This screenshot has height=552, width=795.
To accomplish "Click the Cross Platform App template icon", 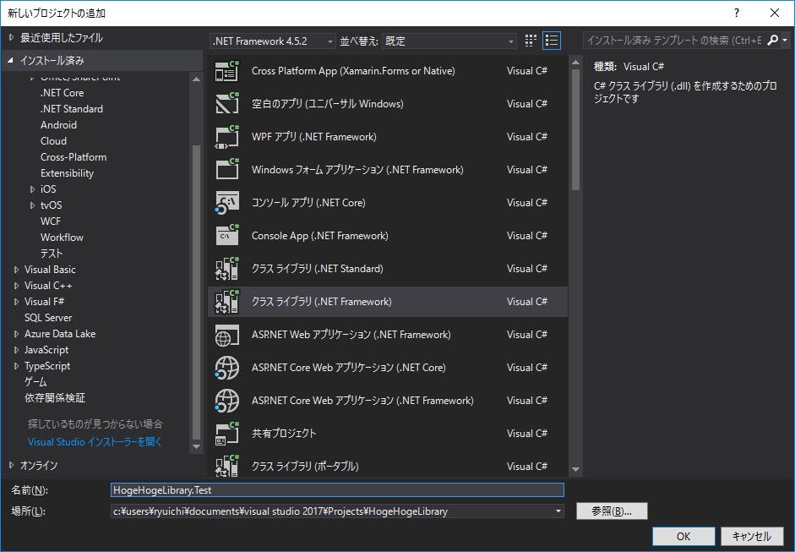I will 226,71.
